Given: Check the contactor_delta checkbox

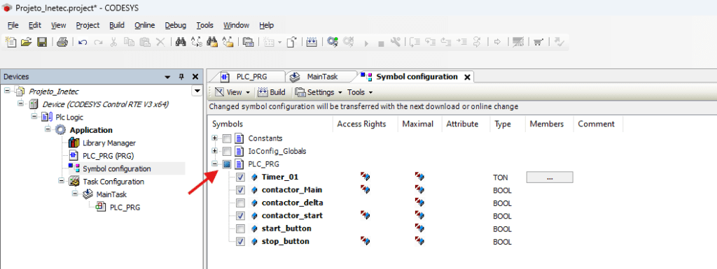Looking at the screenshot, I should tap(241, 203).
